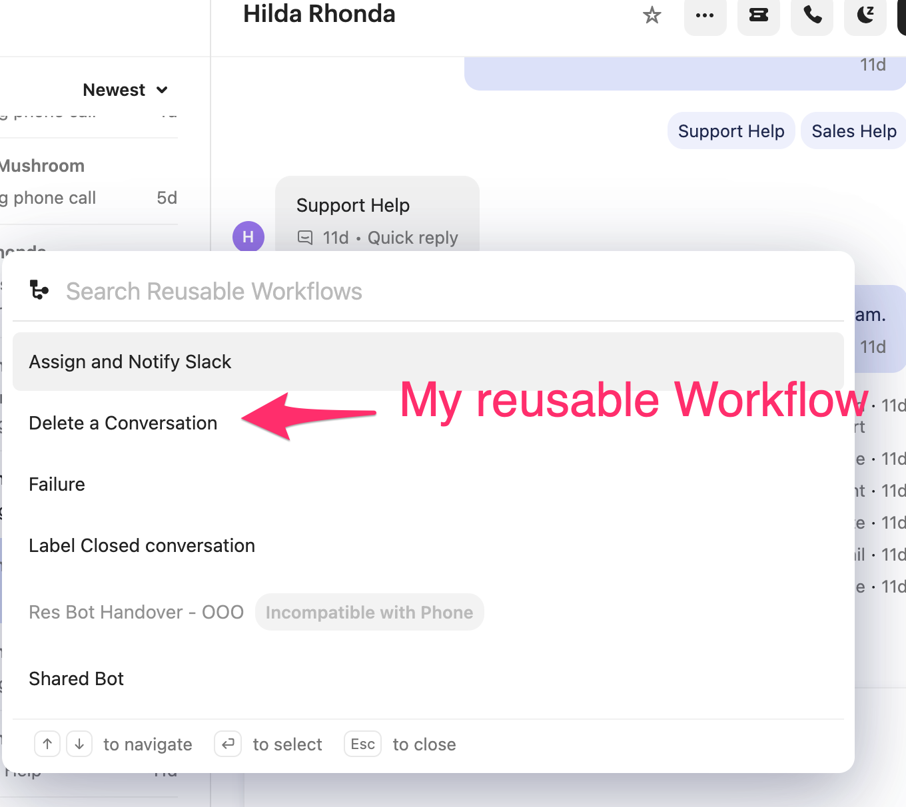
Task: Click the workflow icon beside the search field
Action: pyautogui.click(x=39, y=290)
